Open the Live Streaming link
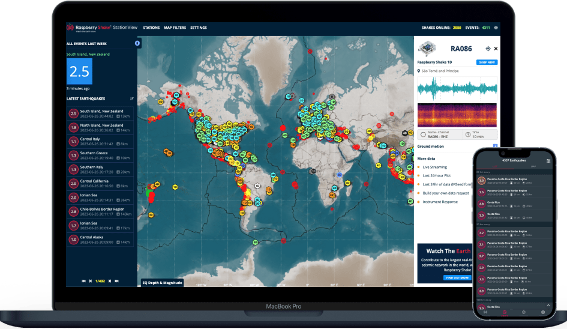The height and width of the screenshot is (329, 567). [434, 168]
